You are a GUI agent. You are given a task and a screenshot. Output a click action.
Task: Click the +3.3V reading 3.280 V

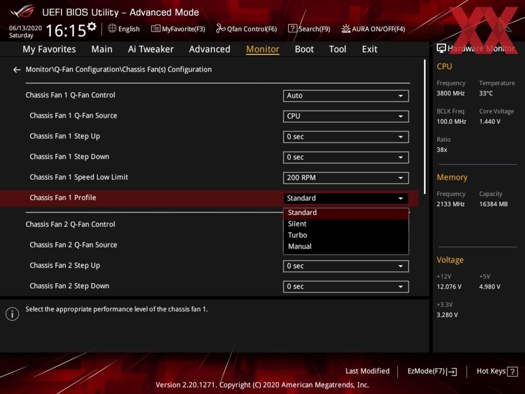pyautogui.click(x=447, y=315)
